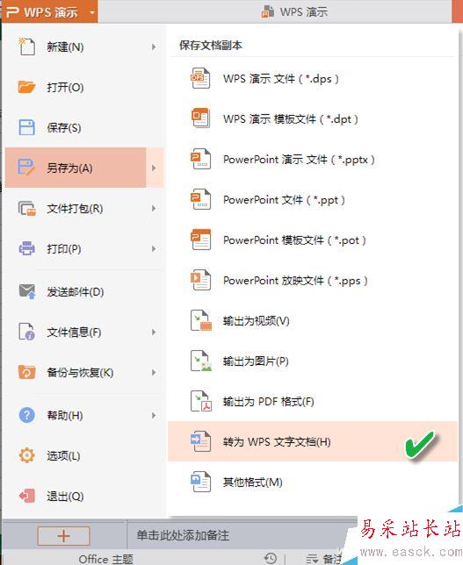Click the 输出为 PDF 格式(F) icon
This screenshot has width=463, height=565.
click(x=200, y=401)
